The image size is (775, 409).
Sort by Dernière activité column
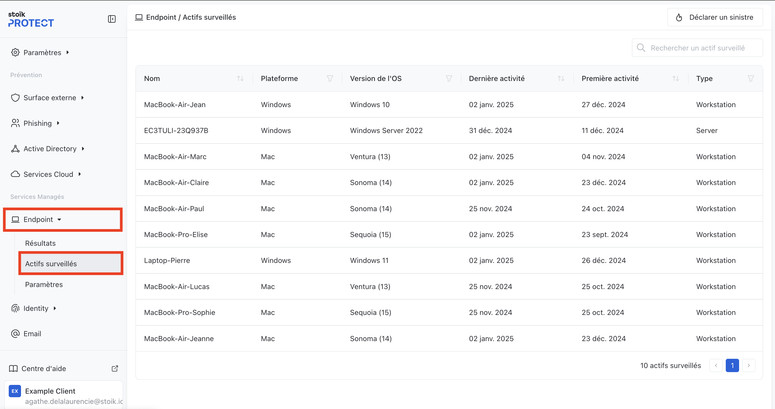click(x=561, y=78)
